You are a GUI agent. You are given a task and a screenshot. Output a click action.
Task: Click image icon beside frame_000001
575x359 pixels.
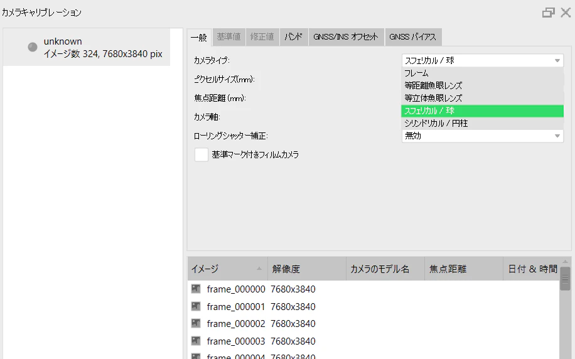point(196,306)
